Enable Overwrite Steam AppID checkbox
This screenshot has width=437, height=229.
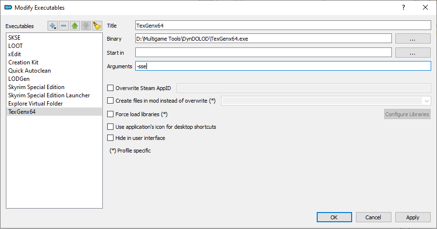(111, 88)
